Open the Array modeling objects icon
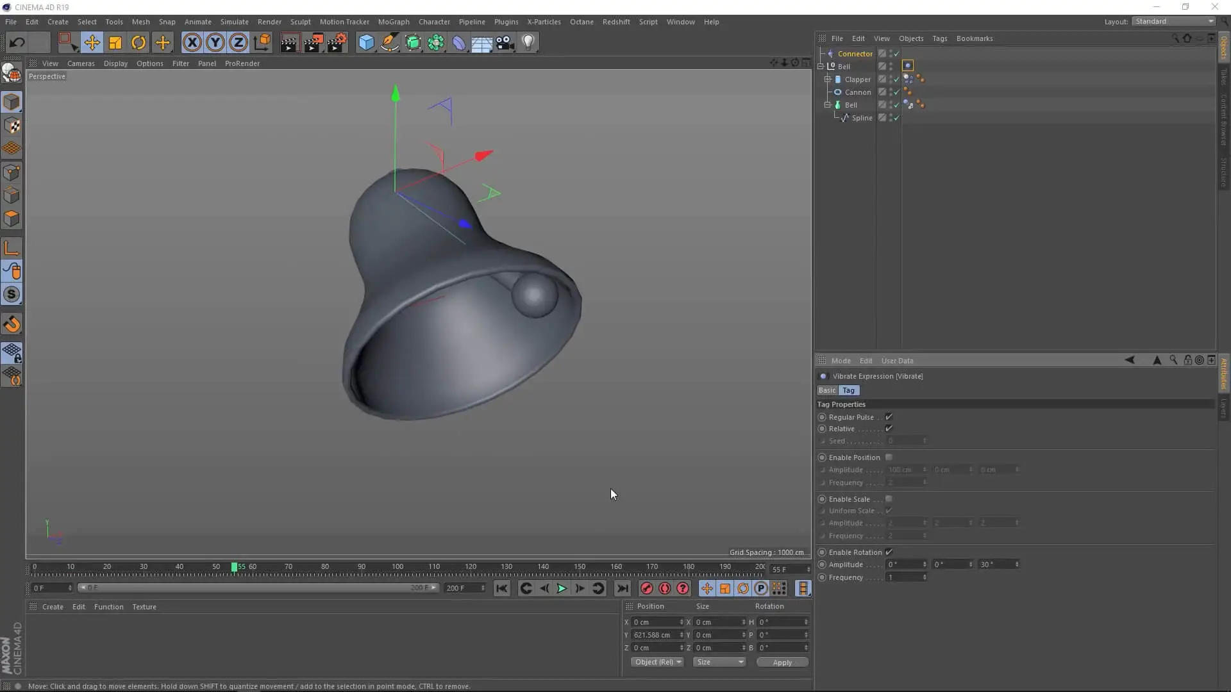The height and width of the screenshot is (692, 1231). (436, 43)
